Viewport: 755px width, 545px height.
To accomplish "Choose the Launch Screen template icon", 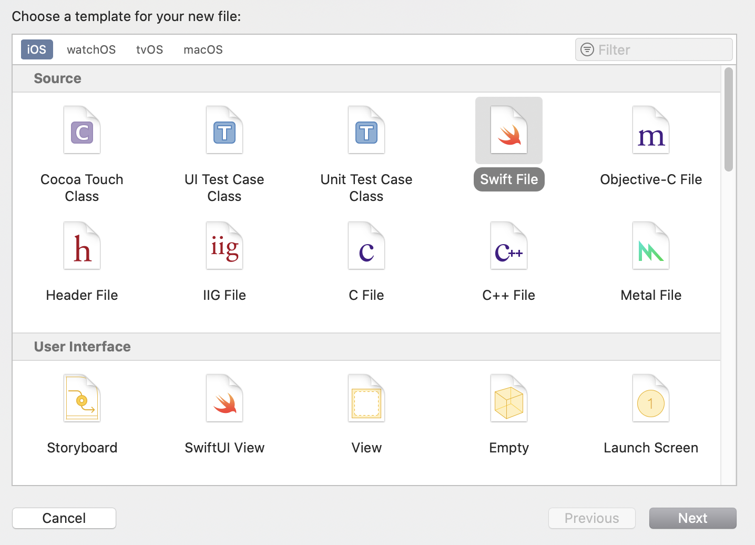I will (651, 398).
